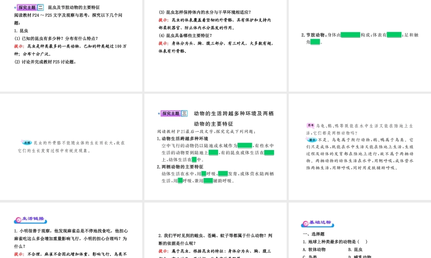Click the heading 1. 动物生活跨越多种环境
The image size is (431, 258).
[x=182, y=138]
